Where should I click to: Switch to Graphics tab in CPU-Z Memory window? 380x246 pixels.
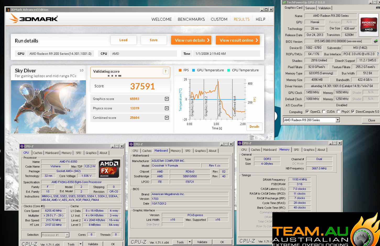(309, 150)
